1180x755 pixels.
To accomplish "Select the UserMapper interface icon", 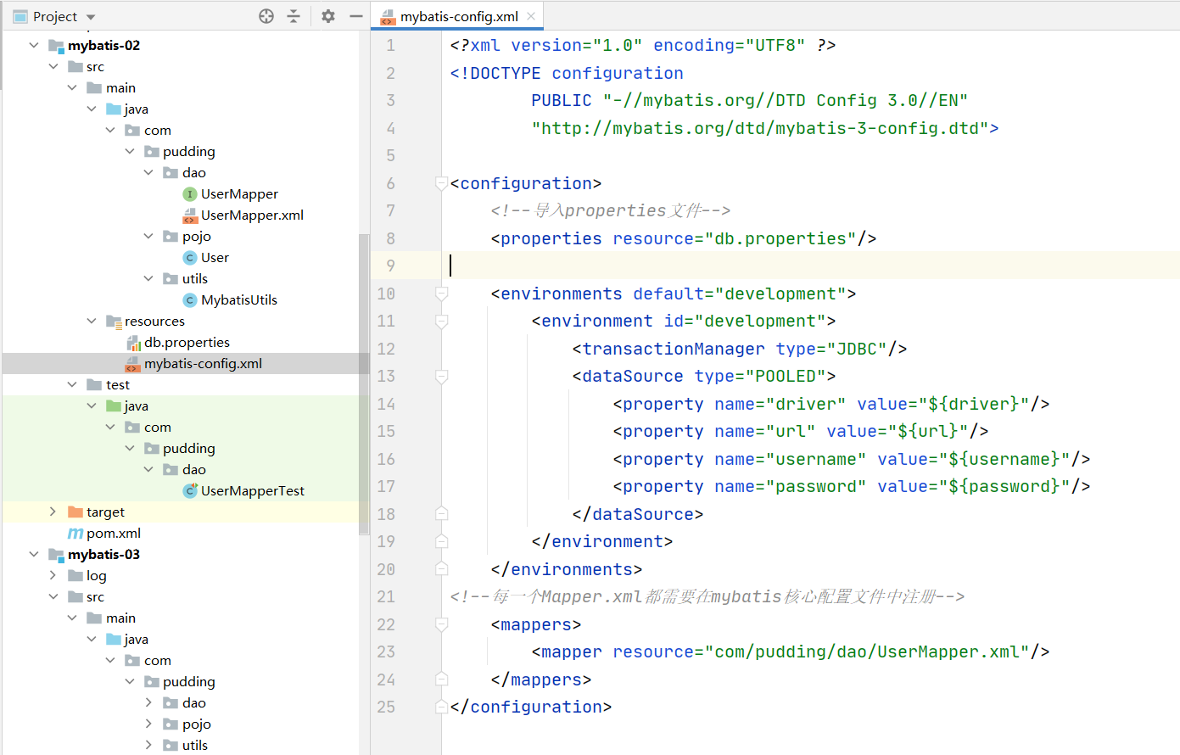I will point(190,194).
